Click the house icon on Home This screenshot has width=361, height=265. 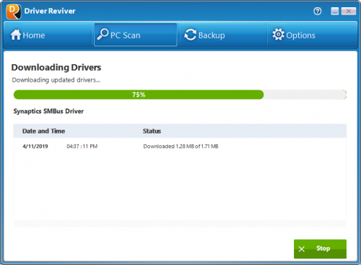[16, 35]
